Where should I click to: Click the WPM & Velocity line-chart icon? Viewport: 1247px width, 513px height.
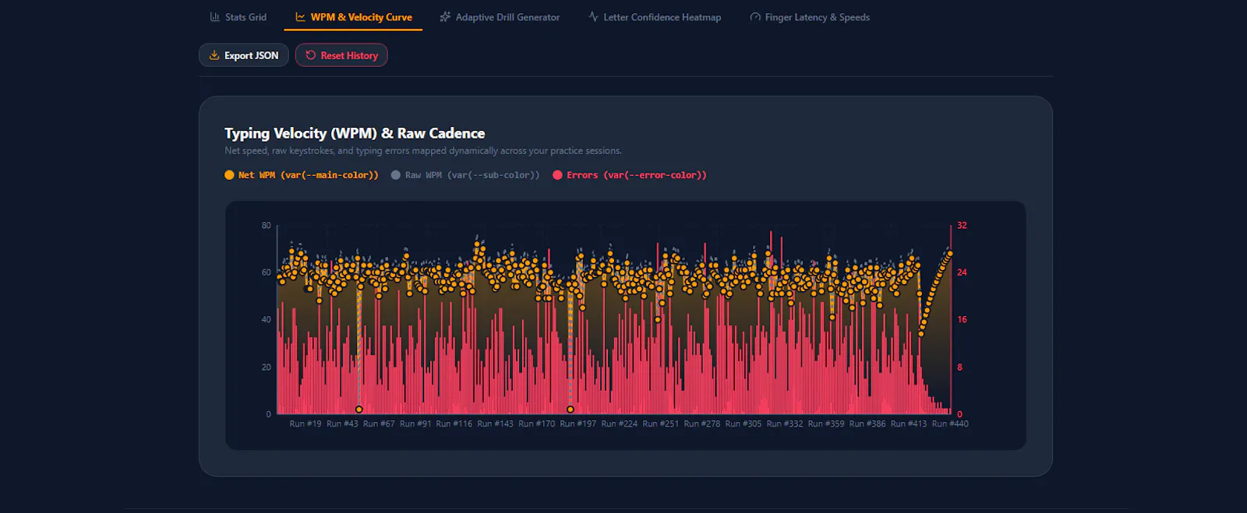click(x=300, y=17)
